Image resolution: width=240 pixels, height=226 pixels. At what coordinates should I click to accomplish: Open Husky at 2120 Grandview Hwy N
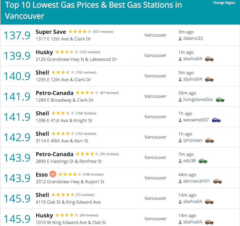44,52
